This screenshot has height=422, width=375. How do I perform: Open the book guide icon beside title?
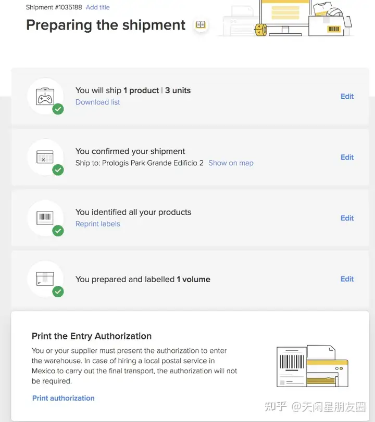pos(201,25)
